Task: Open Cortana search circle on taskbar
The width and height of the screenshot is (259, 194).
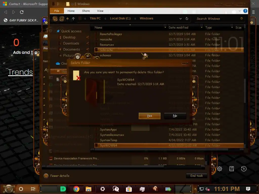Action: pos(21,189)
